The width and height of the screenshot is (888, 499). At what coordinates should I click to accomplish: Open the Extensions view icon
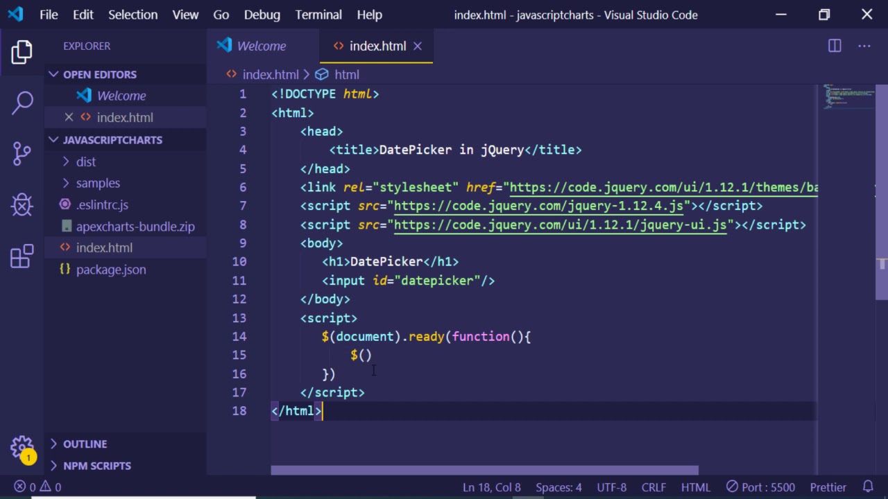pos(22,256)
